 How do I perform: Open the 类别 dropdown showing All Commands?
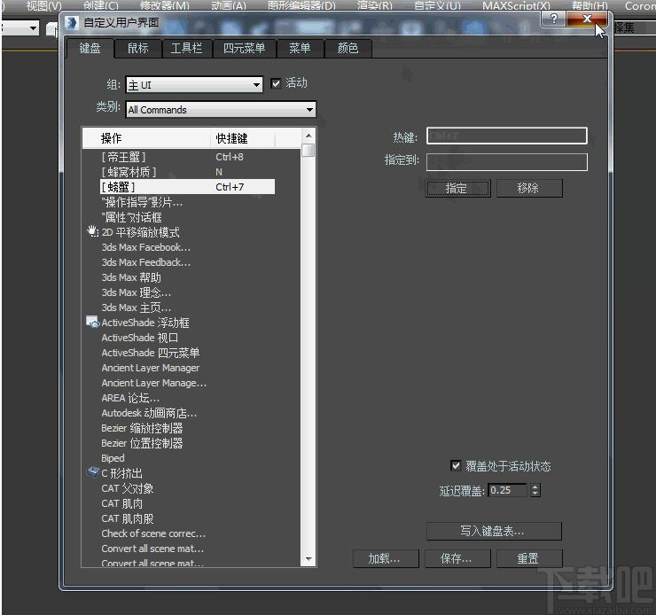221,110
